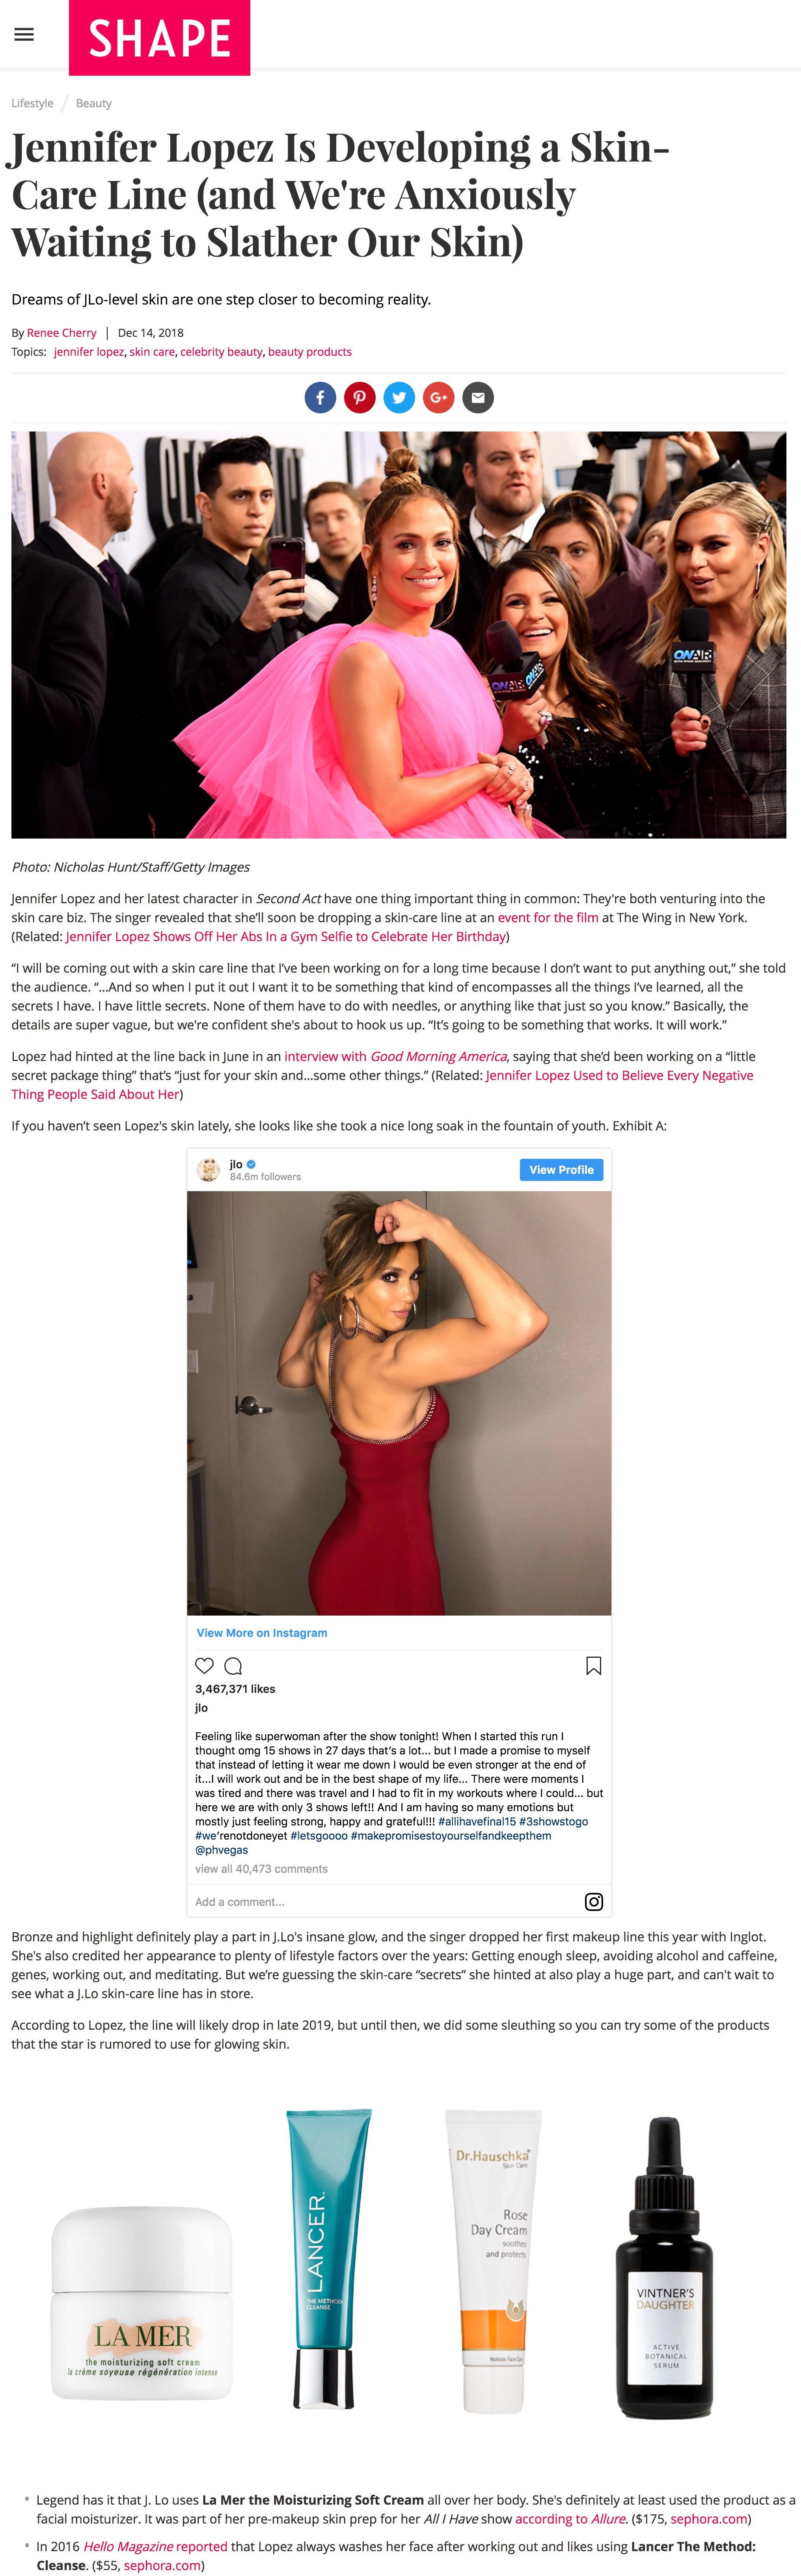The height and width of the screenshot is (2576, 801).
Task: Share article on Pinterest
Action: 359,398
